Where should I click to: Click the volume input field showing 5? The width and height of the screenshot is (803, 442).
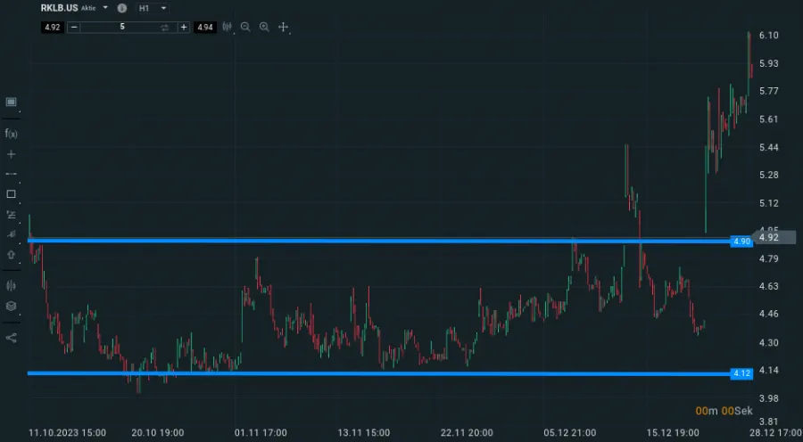point(122,27)
